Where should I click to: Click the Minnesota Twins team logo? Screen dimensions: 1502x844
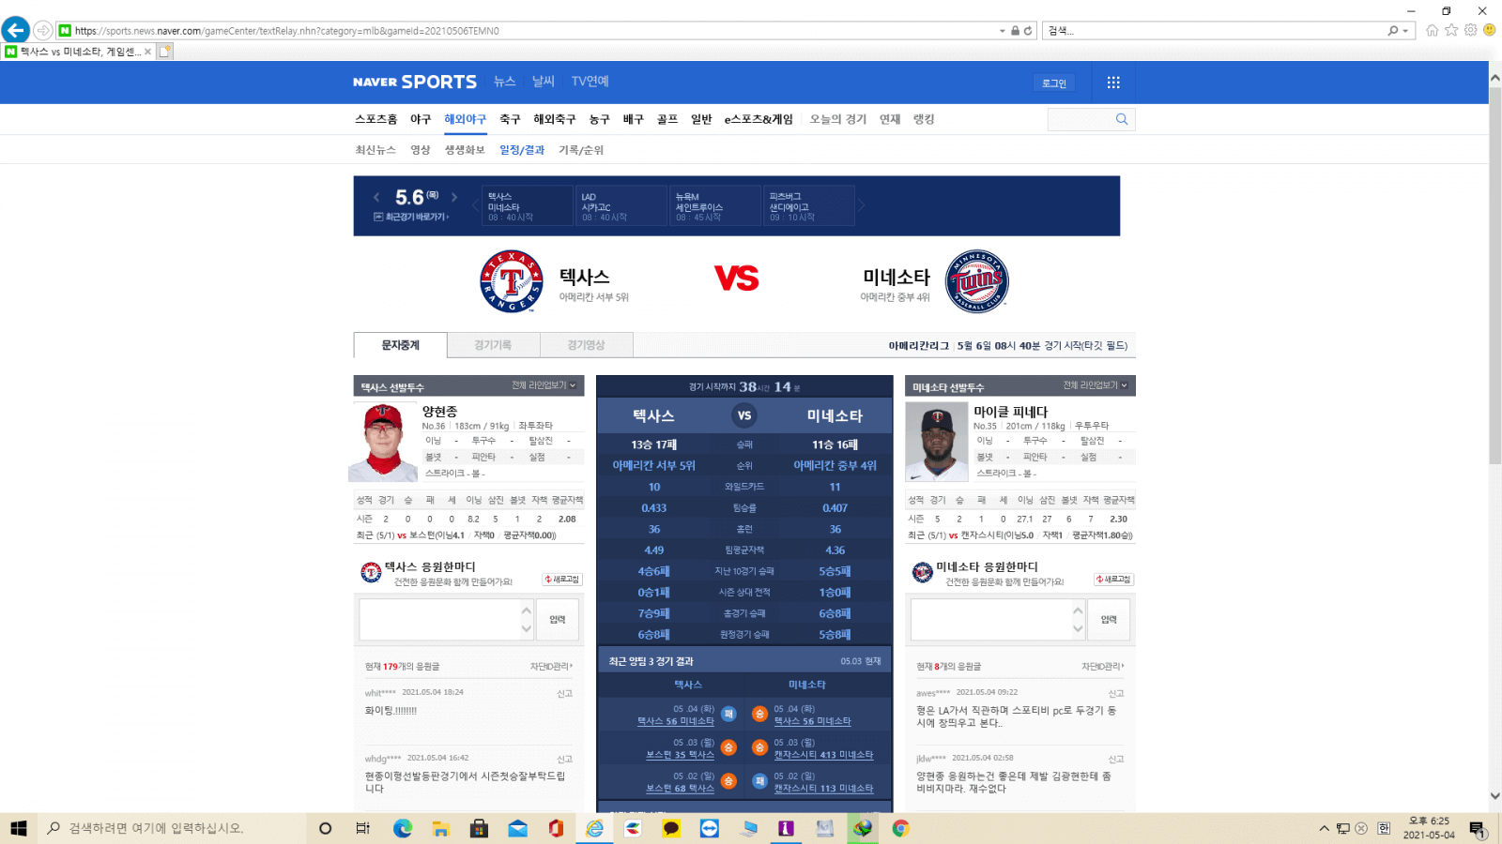point(977,281)
